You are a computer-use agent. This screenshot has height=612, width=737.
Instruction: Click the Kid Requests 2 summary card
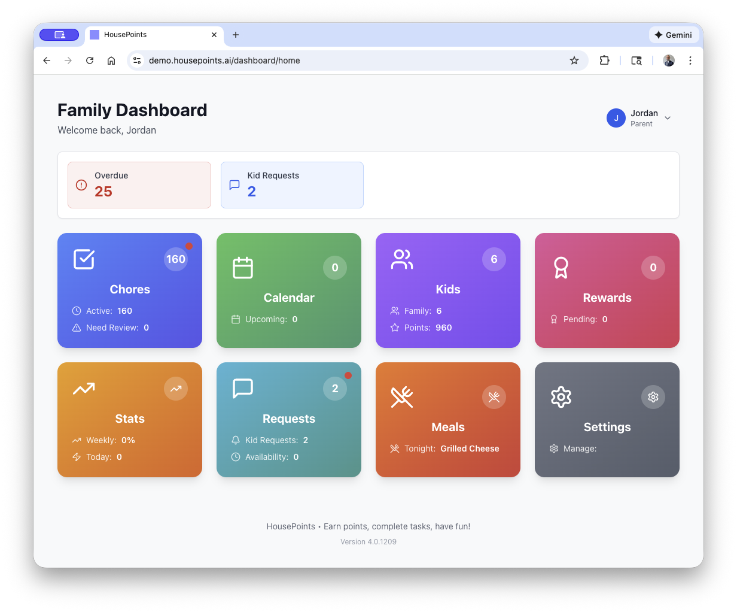click(x=292, y=185)
